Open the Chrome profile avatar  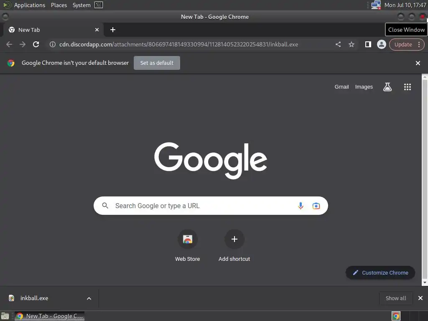pyautogui.click(x=381, y=44)
